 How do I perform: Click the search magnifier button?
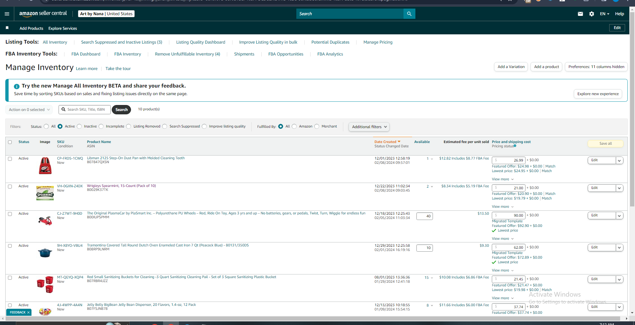409,14
